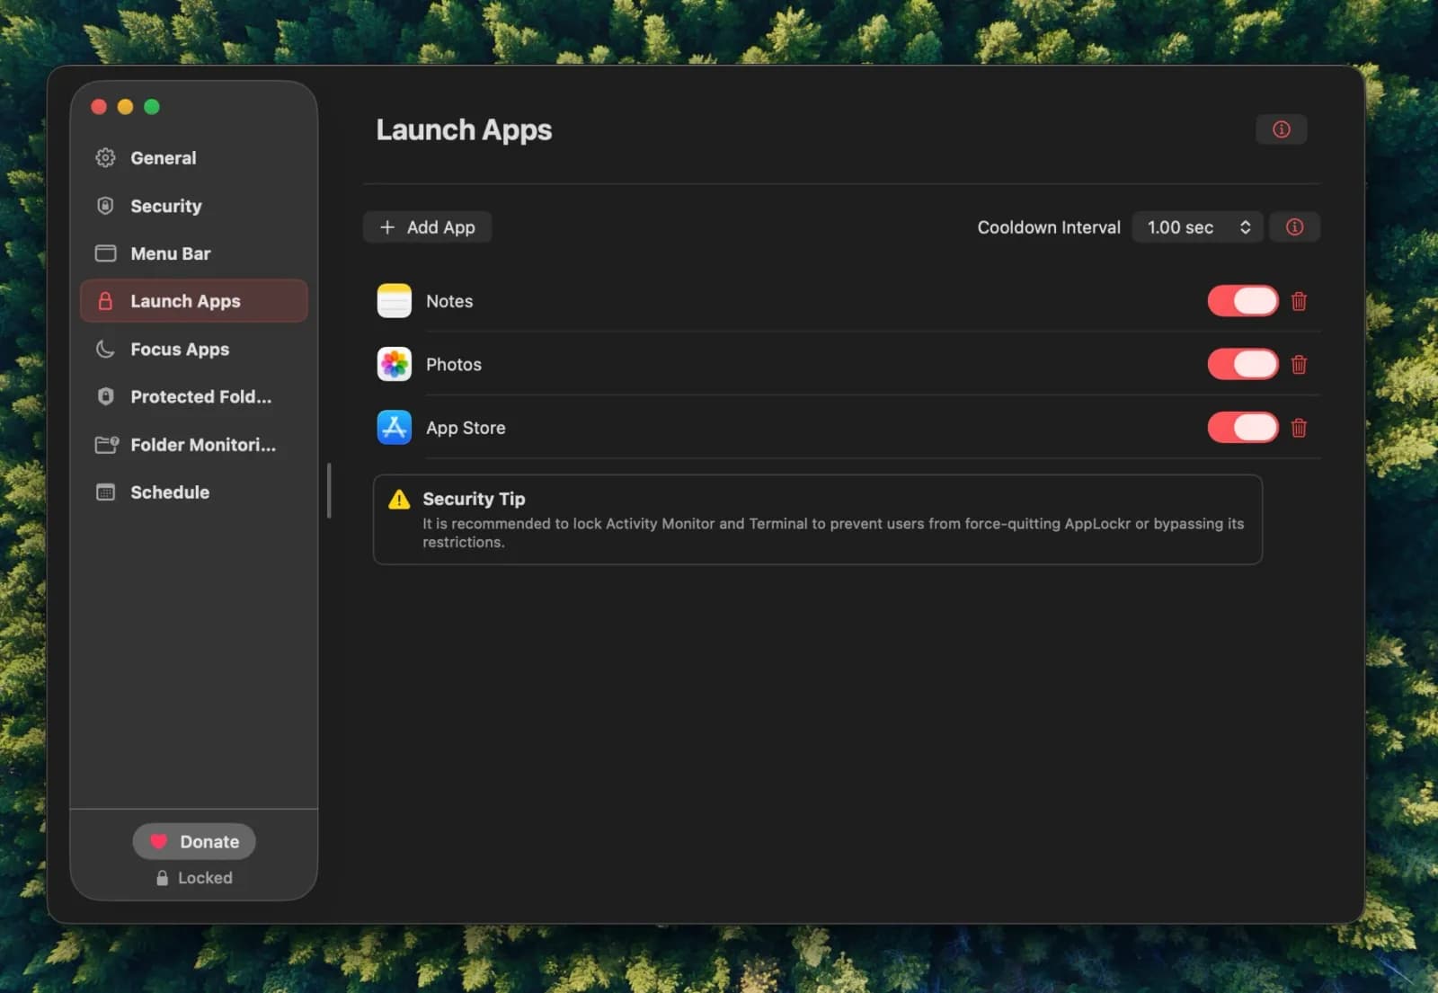Click the "Photos" app name
This screenshot has height=993, width=1438.
click(454, 365)
